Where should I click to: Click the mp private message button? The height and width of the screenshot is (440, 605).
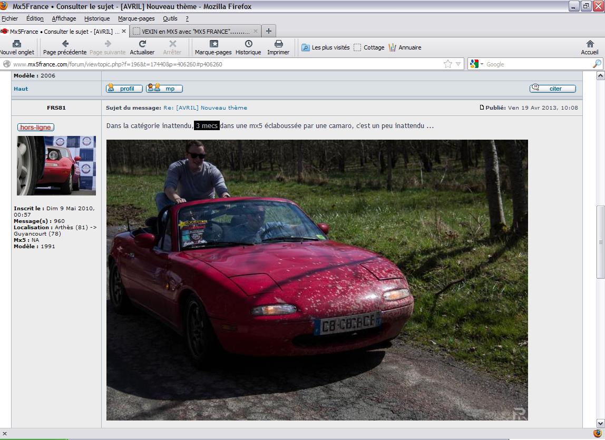(x=164, y=89)
